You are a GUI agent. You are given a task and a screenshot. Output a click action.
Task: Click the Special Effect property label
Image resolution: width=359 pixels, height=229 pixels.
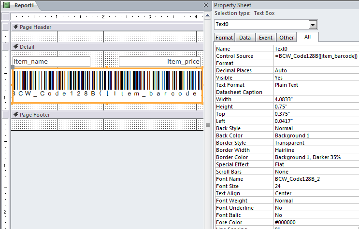(232, 164)
